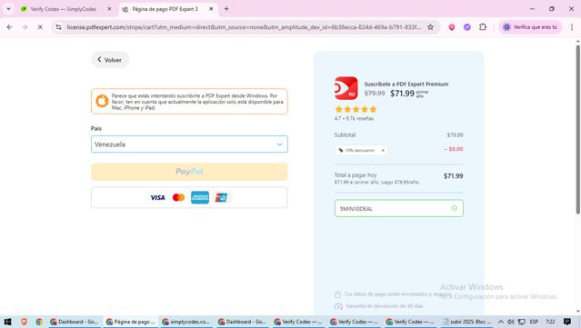Switch to the simplycodes.co... taskbar window
Screen dimensions: 581x328
point(186,322)
